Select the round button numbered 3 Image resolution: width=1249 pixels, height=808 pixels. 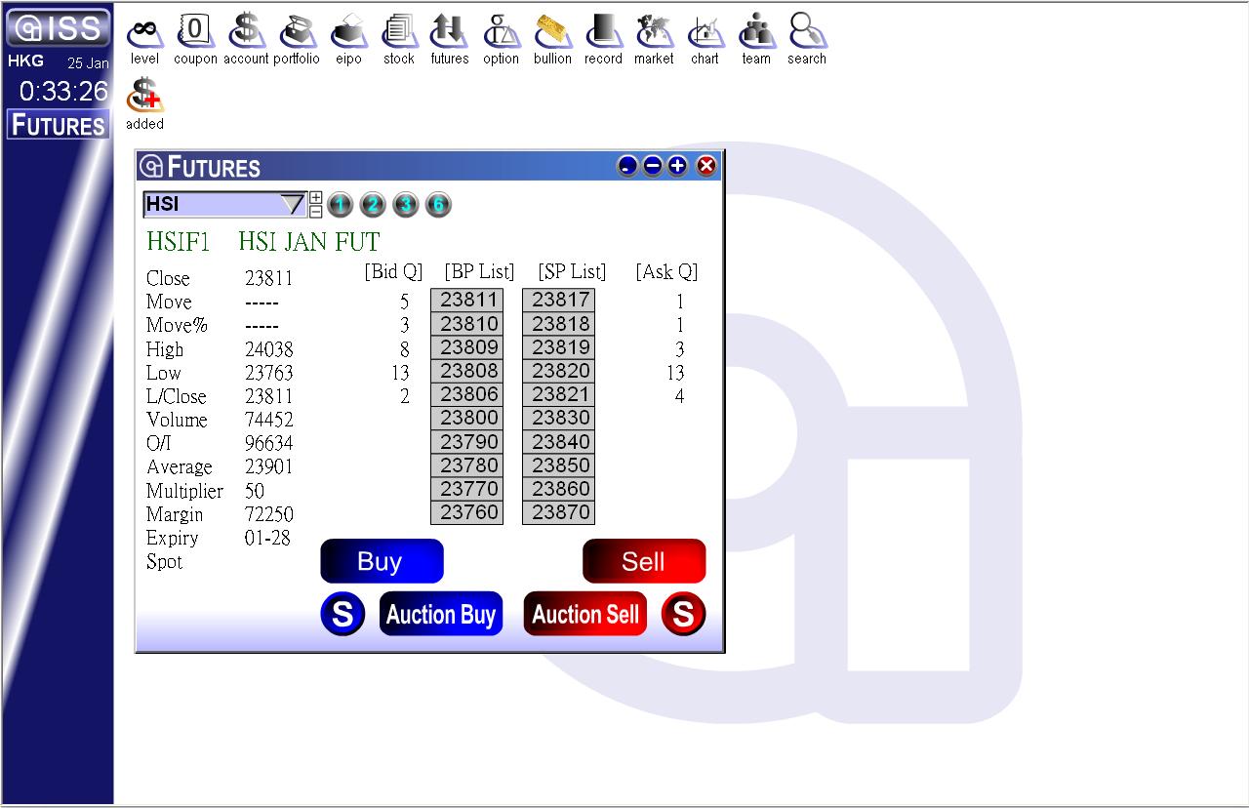tap(406, 205)
